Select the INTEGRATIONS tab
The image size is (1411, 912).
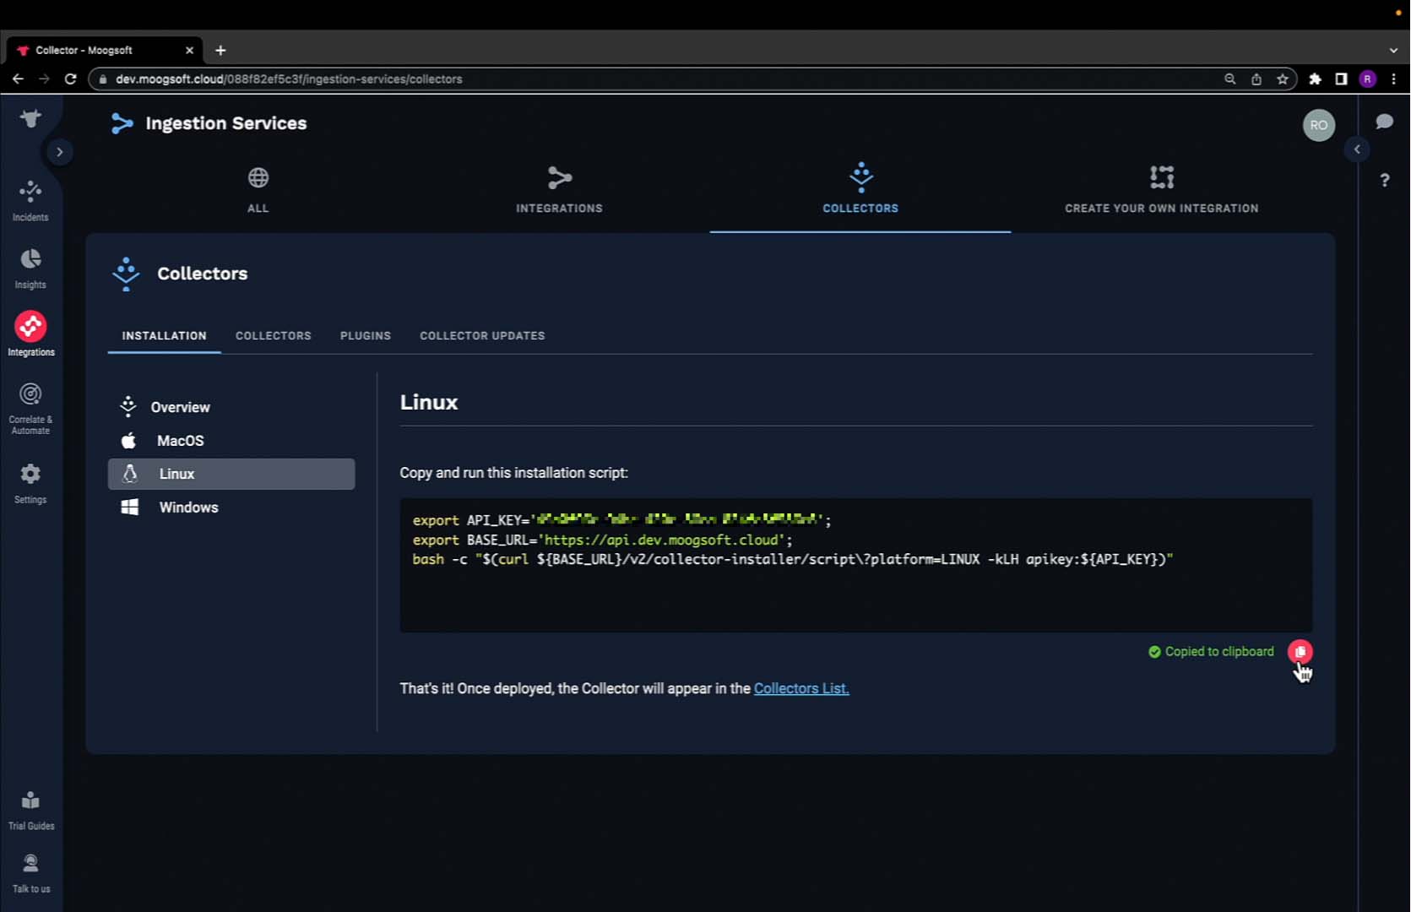tap(559, 191)
